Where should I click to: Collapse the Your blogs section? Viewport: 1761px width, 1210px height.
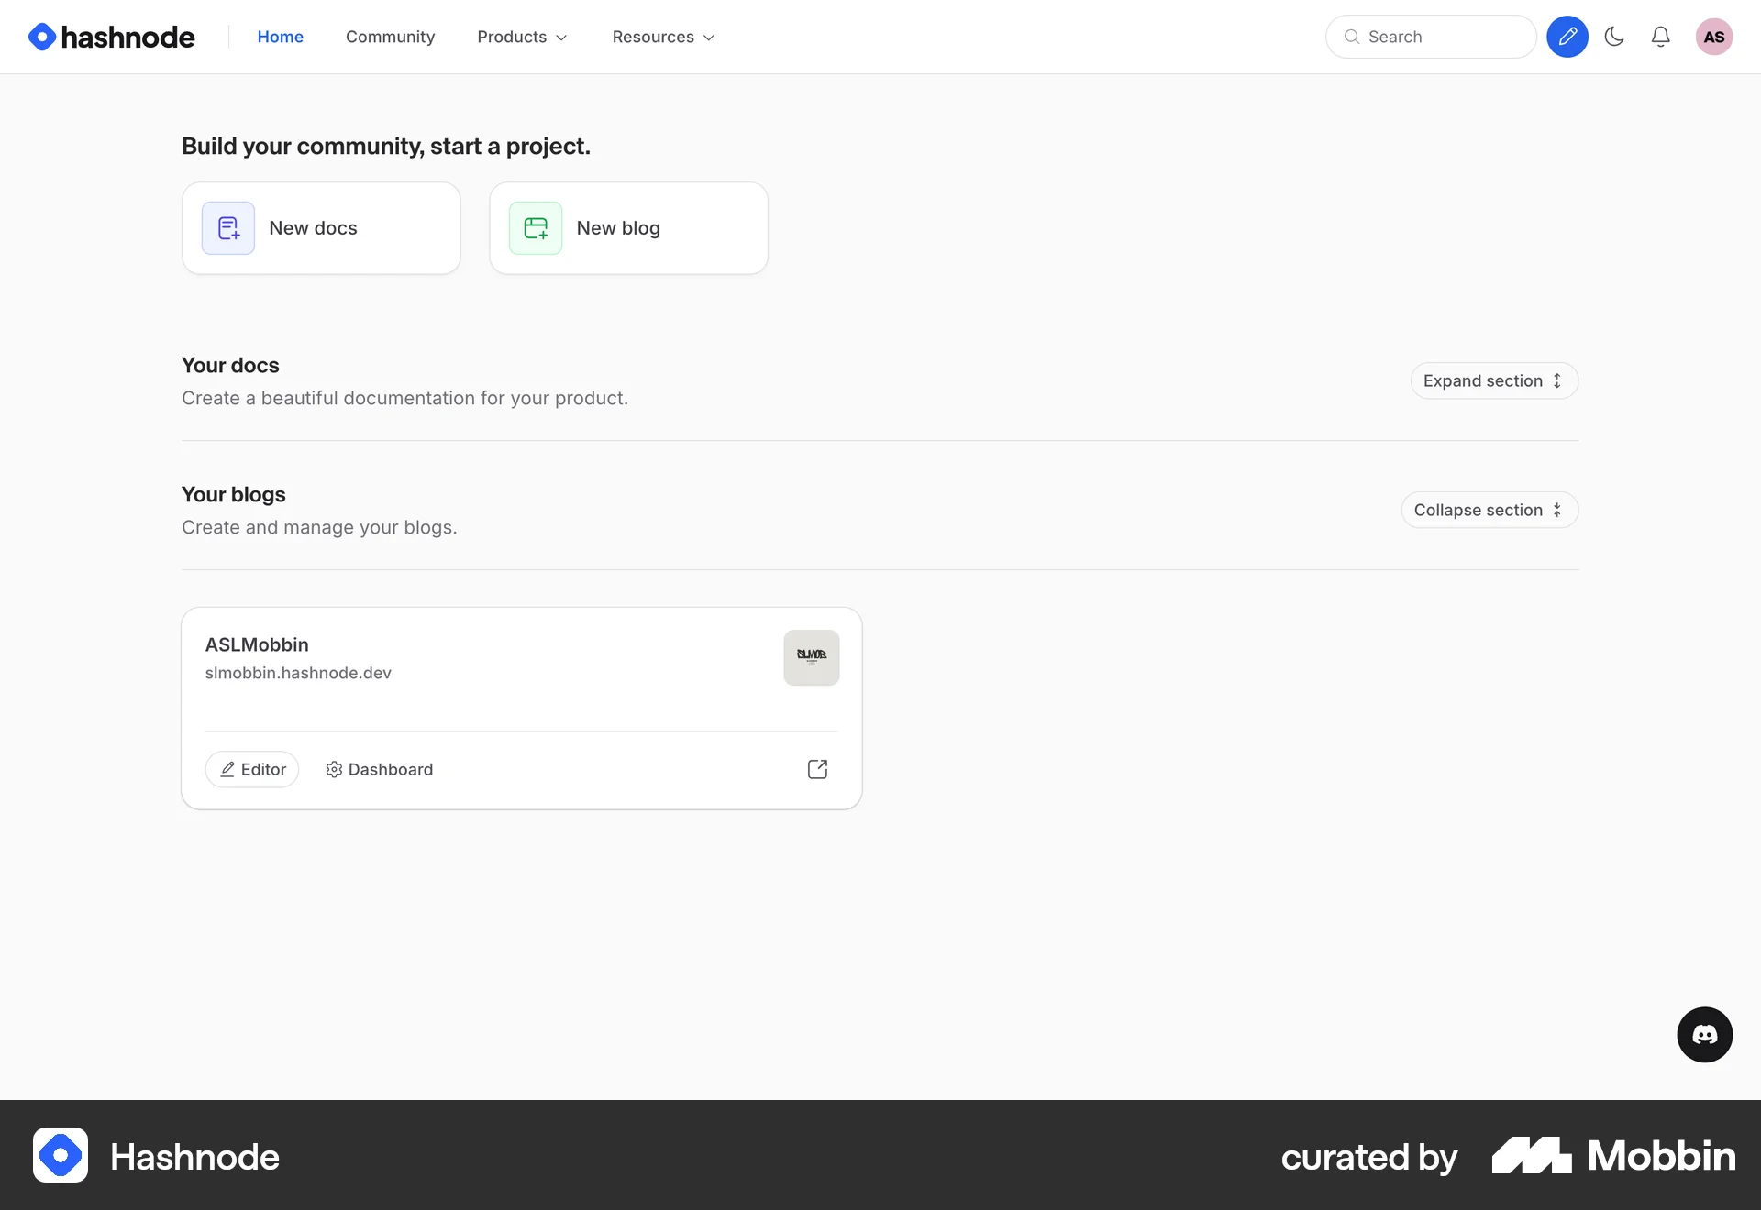(1489, 510)
